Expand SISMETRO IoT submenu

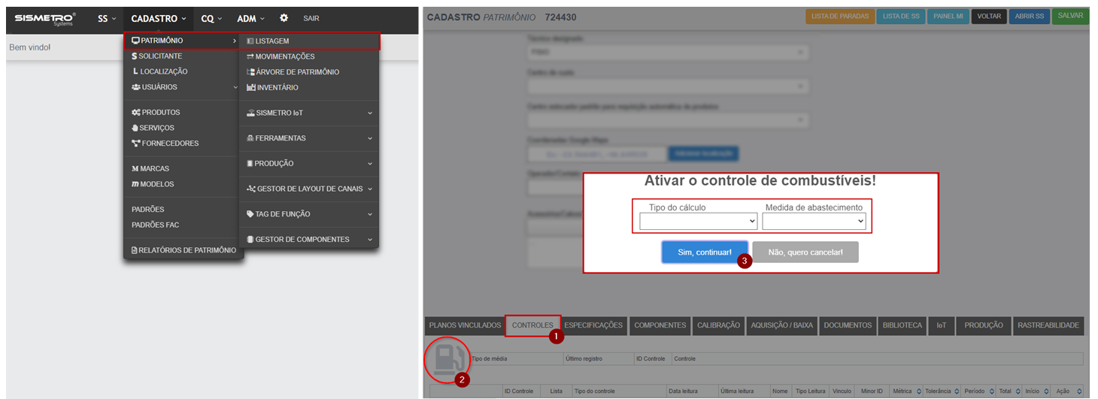[x=309, y=113]
